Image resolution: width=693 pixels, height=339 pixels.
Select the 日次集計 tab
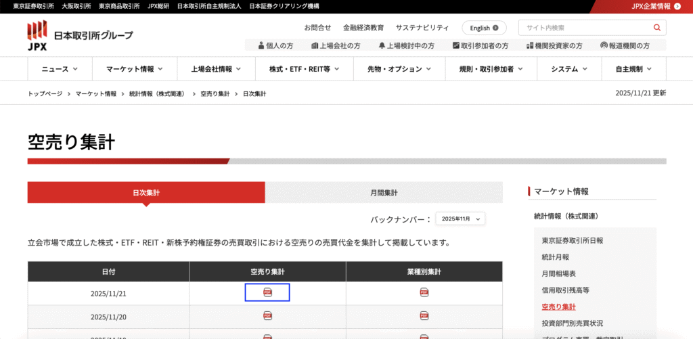point(146,193)
